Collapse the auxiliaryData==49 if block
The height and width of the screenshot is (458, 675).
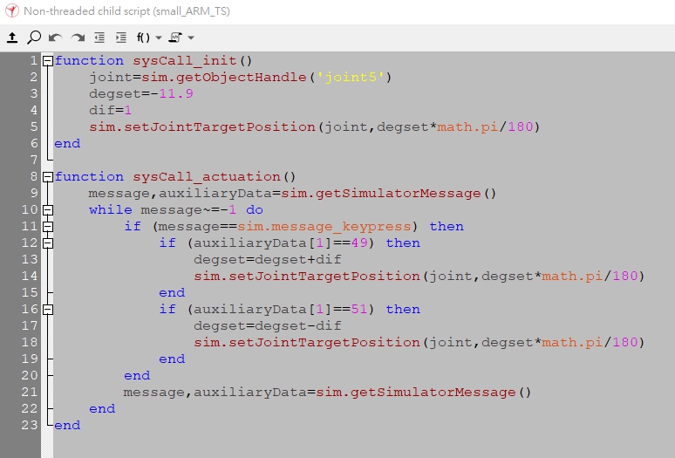point(48,243)
